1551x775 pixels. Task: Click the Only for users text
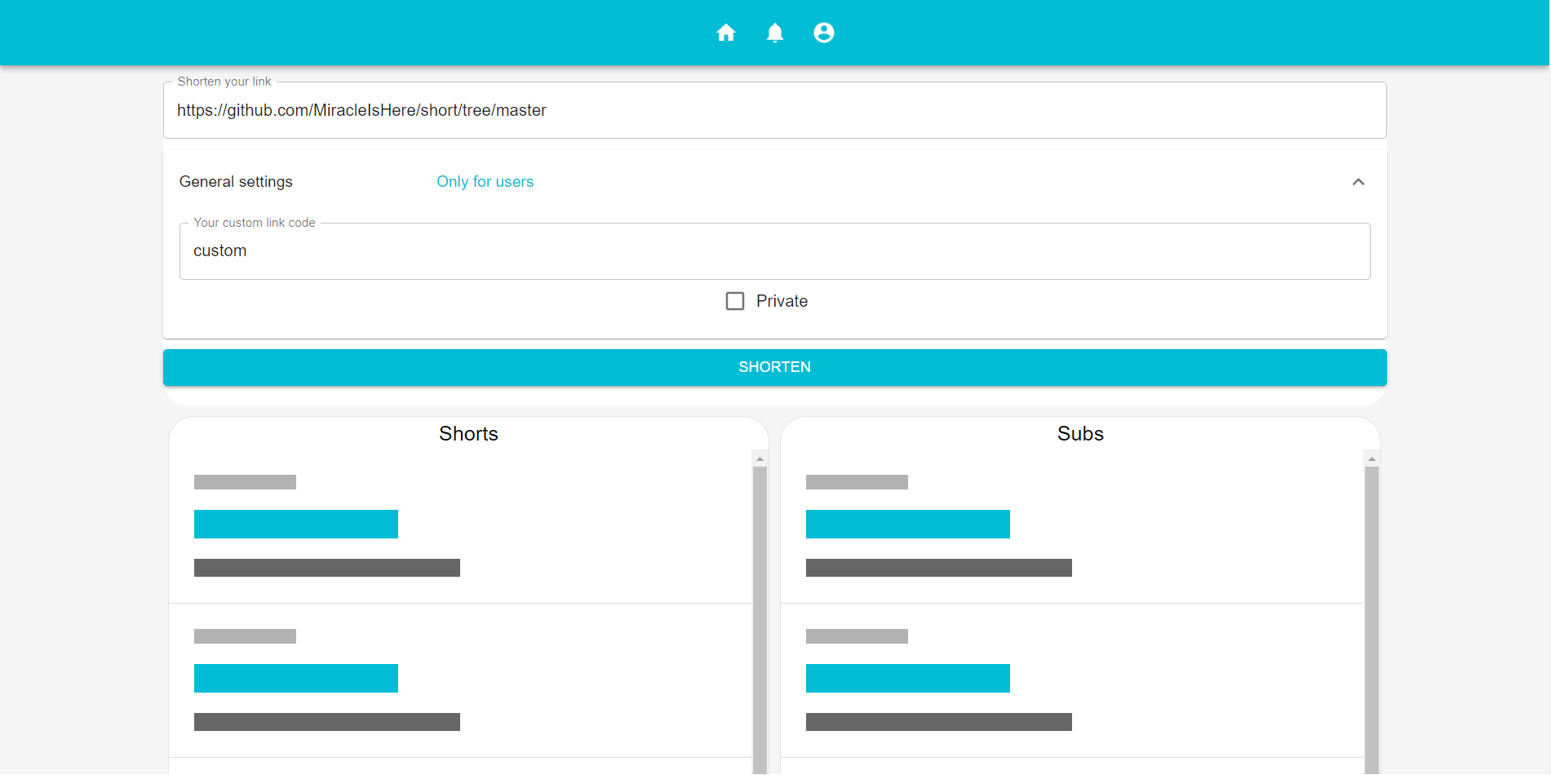coord(485,182)
